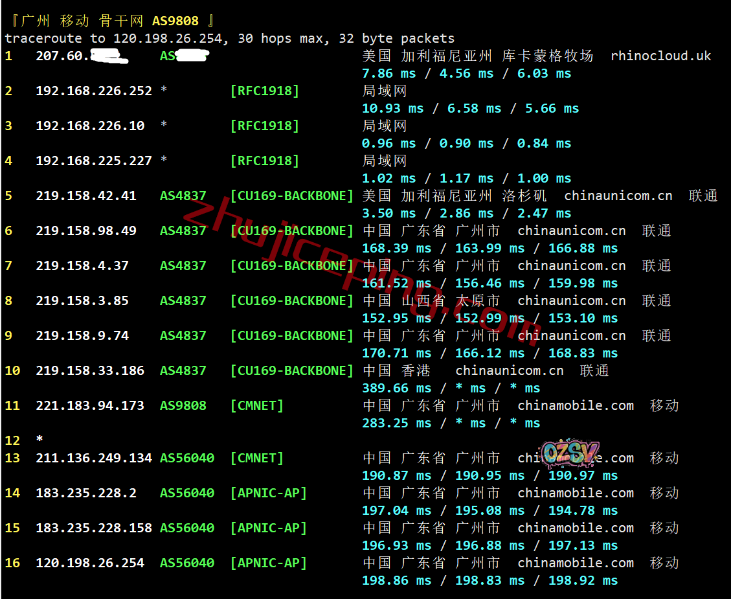Select IP address 211.136.249.134 on hop 13
Viewport: 731px width, 599px height.
[94, 458]
